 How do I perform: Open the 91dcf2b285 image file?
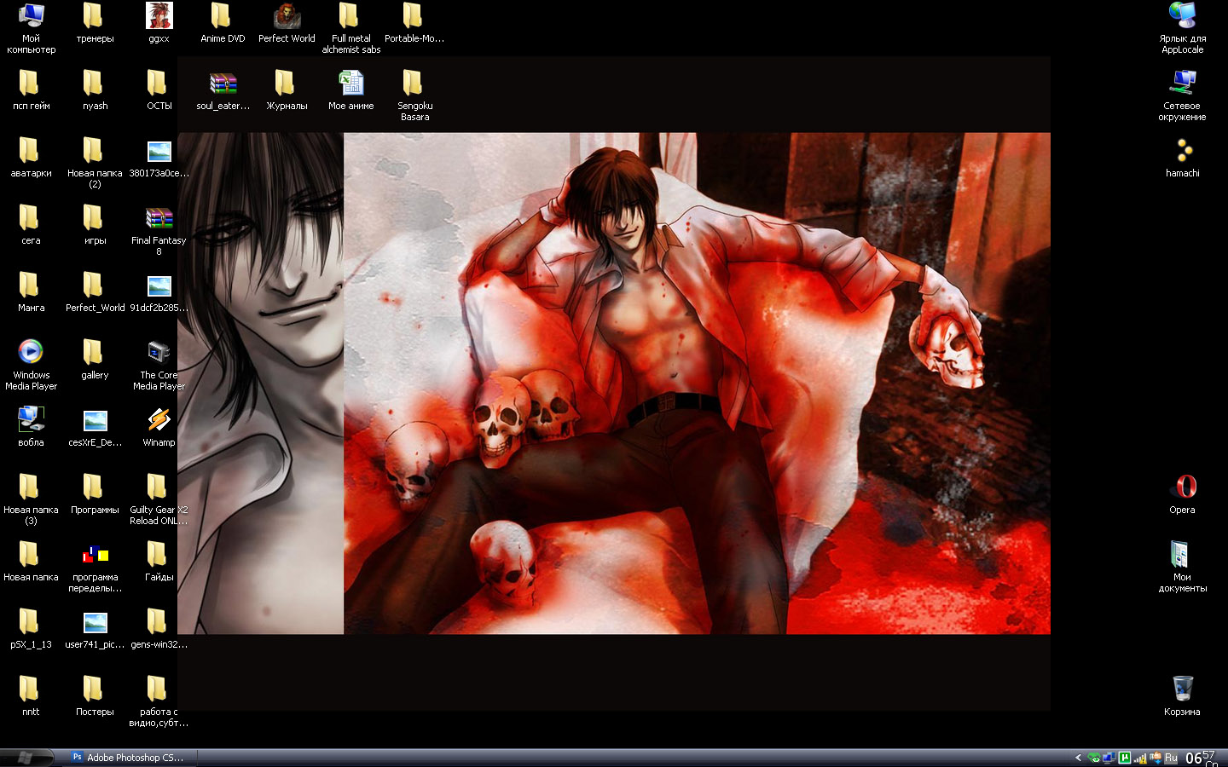click(x=159, y=292)
